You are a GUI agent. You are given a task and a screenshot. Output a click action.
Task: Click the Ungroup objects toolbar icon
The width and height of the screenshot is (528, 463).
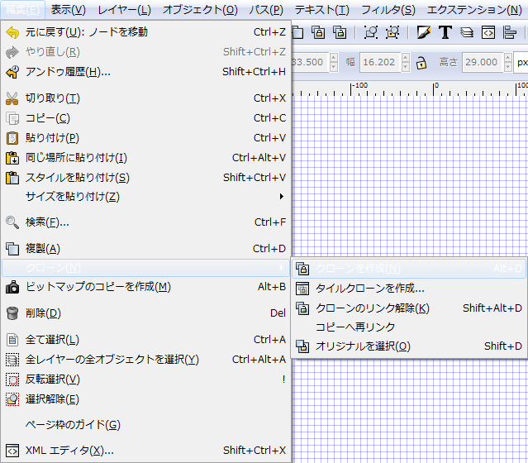392,32
